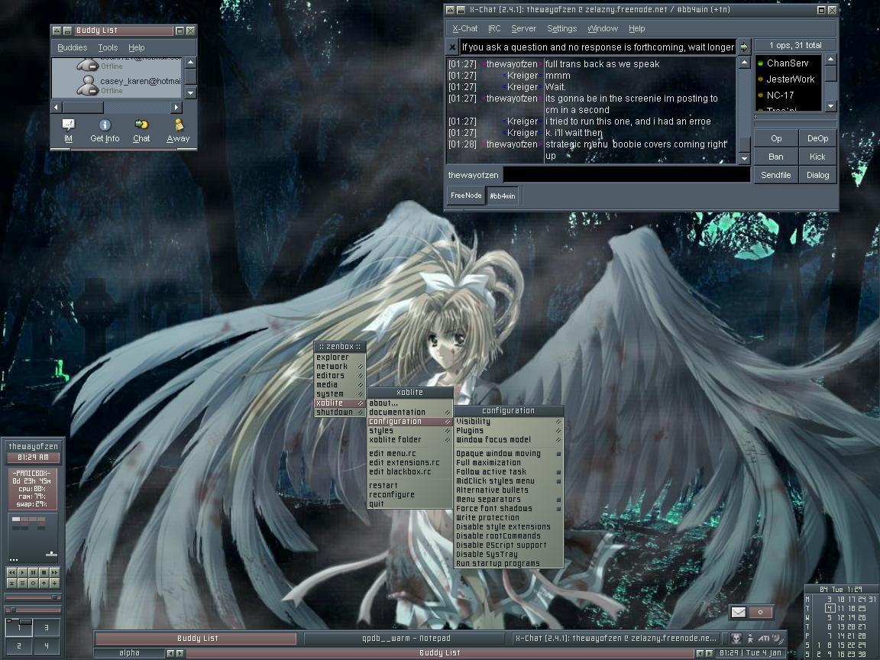880x660 pixels.
Task: Toggle Disable SysTray option
Action: (x=509, y=555)
